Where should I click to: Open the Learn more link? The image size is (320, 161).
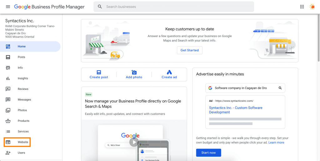(x=276, y=143)
